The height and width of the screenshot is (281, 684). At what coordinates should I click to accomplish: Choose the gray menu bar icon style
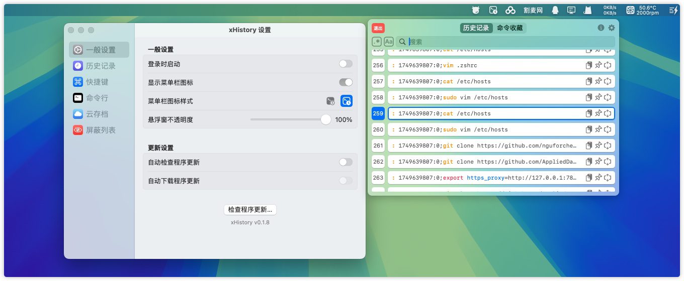330,101
